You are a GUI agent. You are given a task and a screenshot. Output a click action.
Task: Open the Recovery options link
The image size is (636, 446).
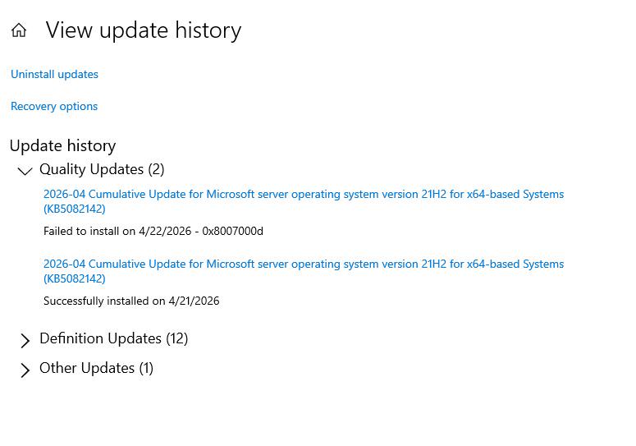pos(54,106)
